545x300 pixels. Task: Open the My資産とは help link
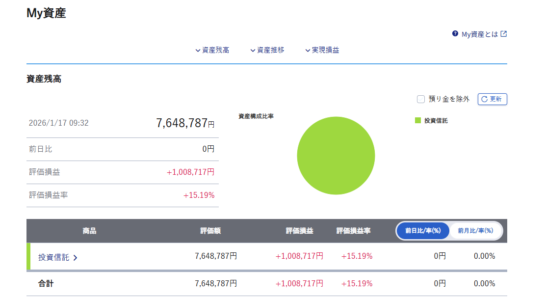[479, 34]
